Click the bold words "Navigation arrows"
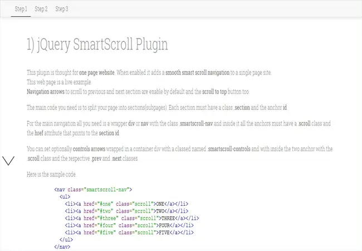 click(46, 92)
